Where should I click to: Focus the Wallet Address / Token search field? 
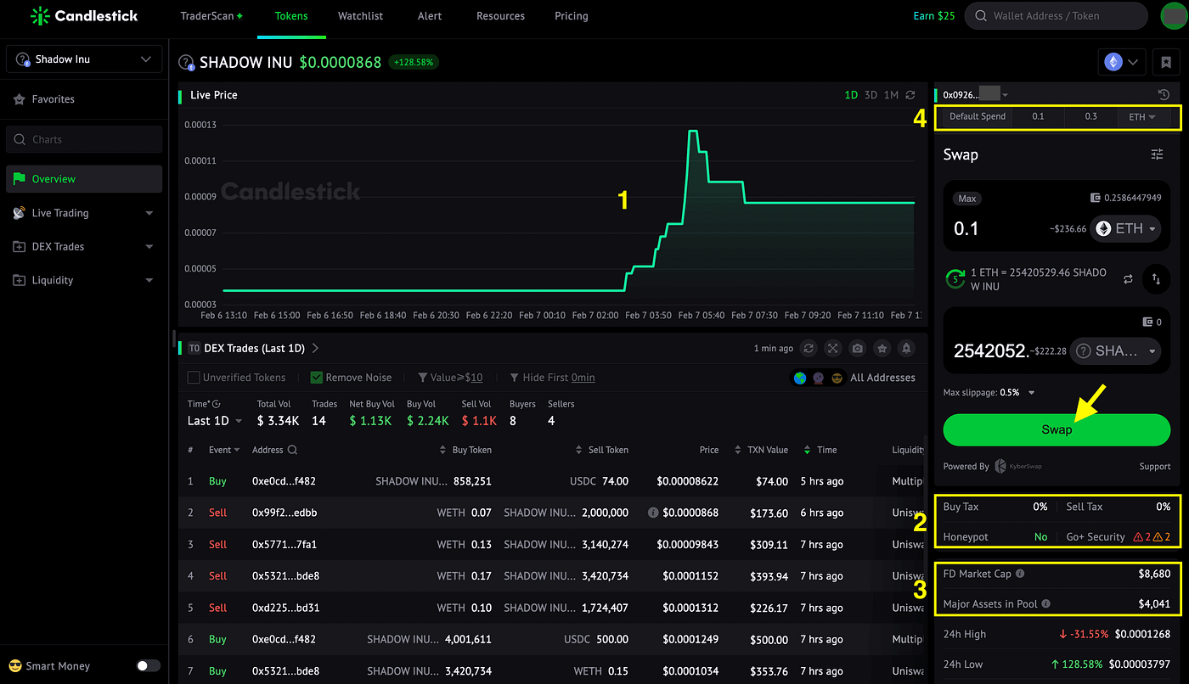pos(1057,15)
